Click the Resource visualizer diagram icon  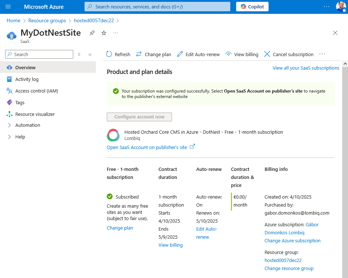pos(9,114)
